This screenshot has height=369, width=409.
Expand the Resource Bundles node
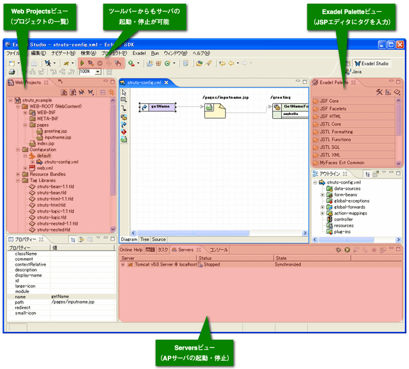point(18,174)
